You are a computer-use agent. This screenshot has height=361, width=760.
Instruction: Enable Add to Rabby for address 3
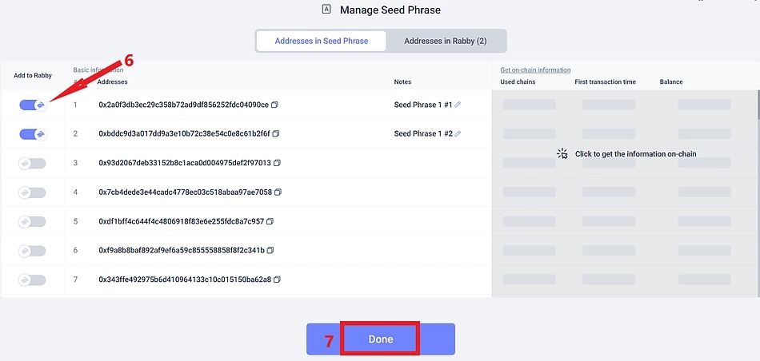[33, 163]
